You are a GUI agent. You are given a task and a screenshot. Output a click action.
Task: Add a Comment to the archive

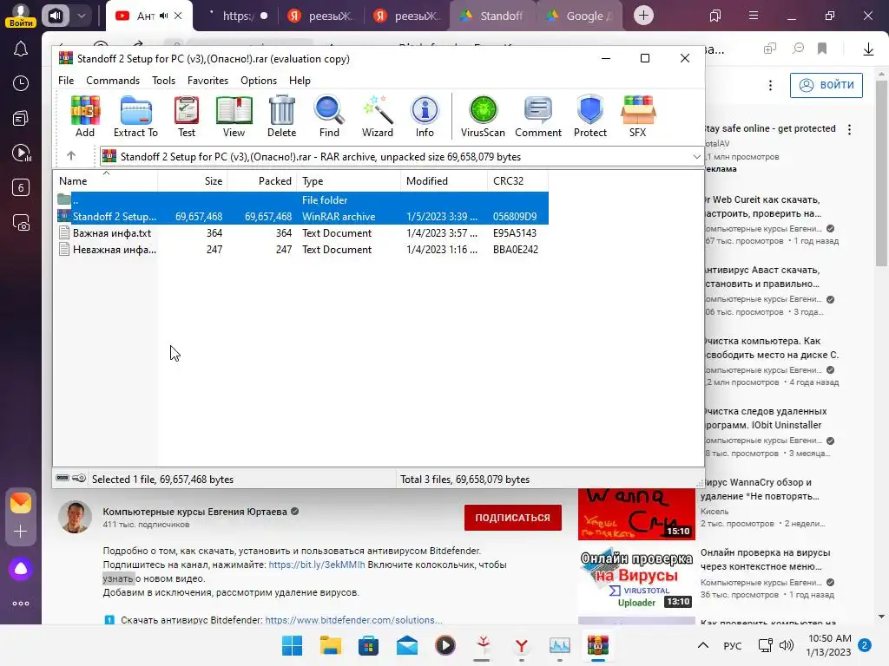point(538,116)
